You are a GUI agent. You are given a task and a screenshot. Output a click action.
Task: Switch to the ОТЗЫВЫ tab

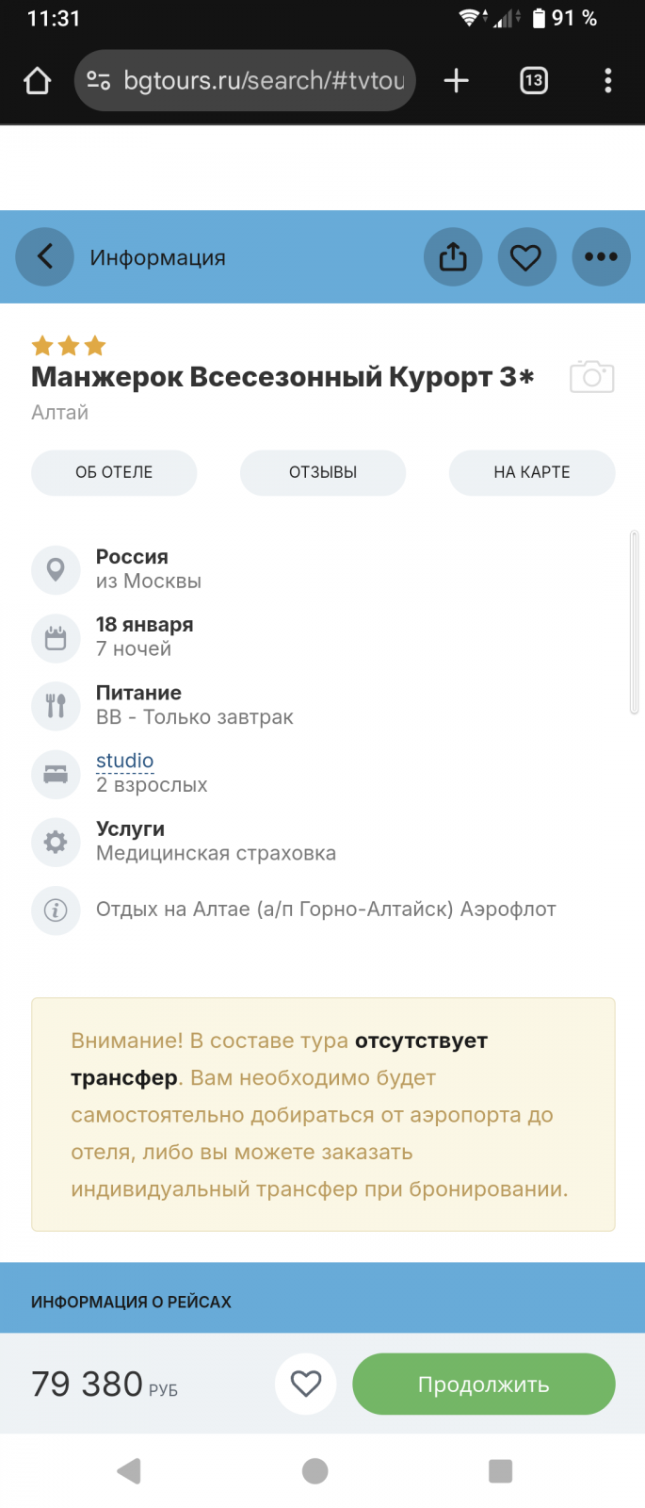(323, 472)
